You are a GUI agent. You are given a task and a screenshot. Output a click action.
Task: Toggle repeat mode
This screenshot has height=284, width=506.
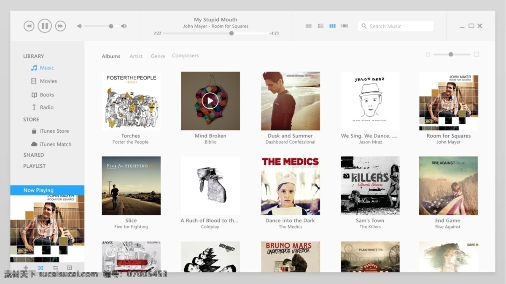coord(55,268)
